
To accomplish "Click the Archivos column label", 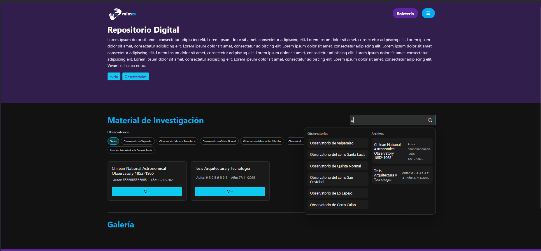I will (x=378, y=134).
